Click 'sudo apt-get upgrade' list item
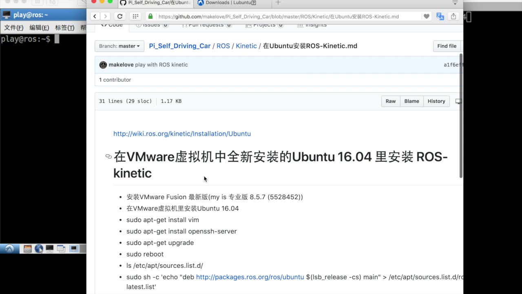The height and width of the screenshot is (294, 522). 160,243
